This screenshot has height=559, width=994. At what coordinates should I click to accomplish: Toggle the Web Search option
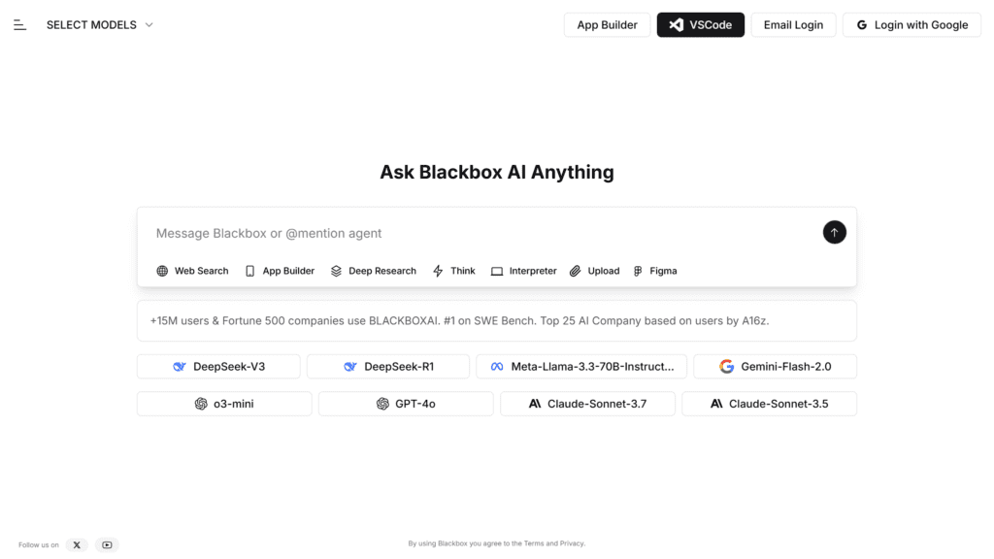click(192, 271)
